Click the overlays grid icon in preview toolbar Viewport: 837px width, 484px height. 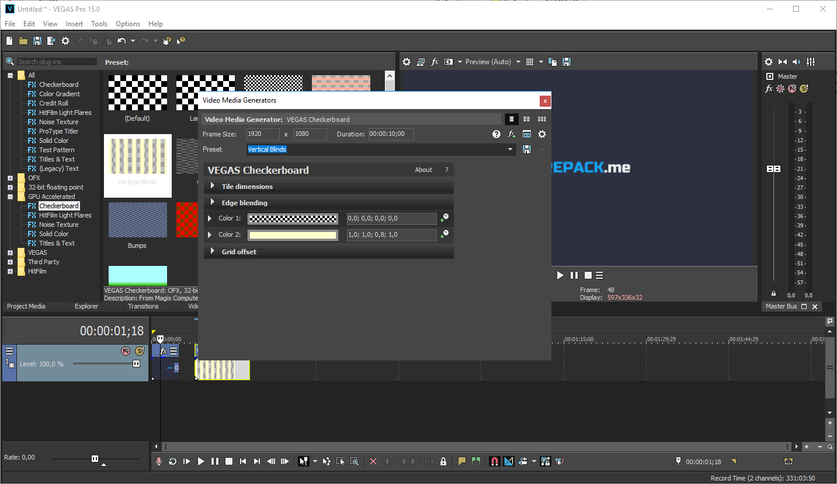[530, 62]
